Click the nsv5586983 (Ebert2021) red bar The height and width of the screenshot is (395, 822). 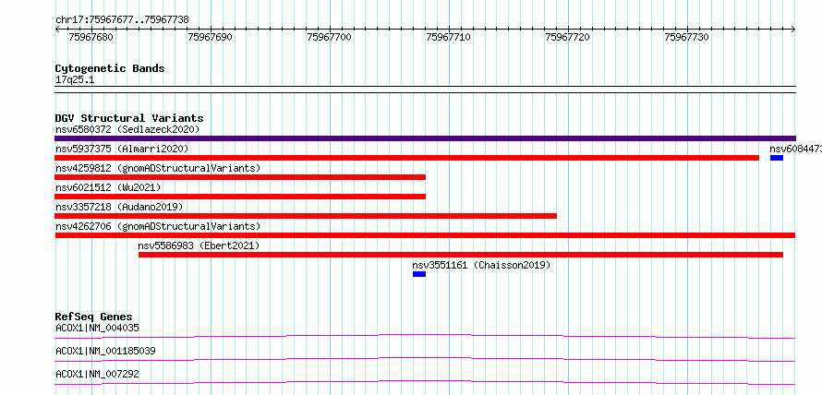click(461, 255)
